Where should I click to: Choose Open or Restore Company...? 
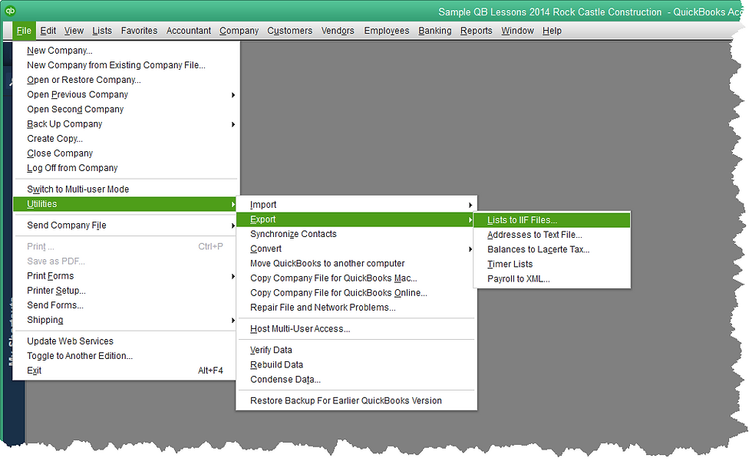[x=126, y=80]
